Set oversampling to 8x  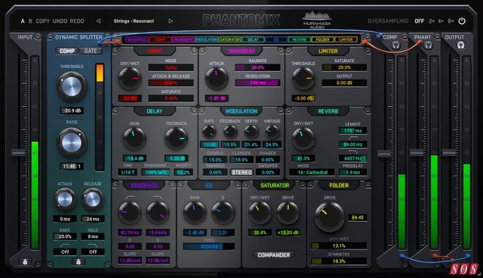[x=451, y=21]
